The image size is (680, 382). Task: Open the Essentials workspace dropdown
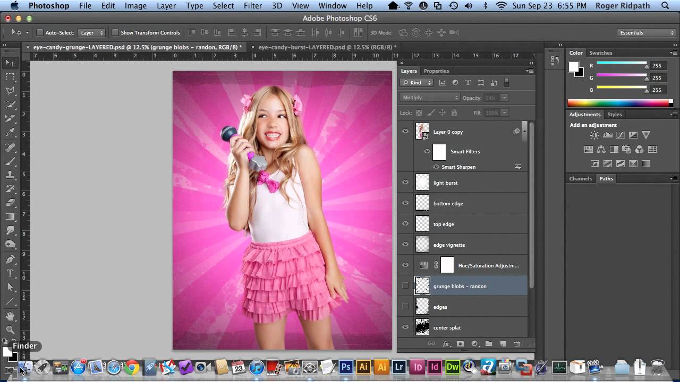[647, 33]
